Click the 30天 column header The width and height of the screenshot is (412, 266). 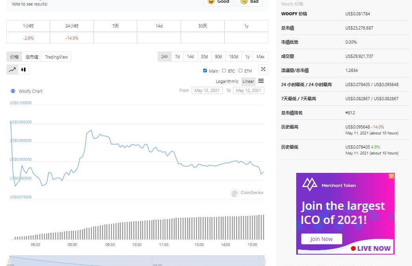coord(202,26)
